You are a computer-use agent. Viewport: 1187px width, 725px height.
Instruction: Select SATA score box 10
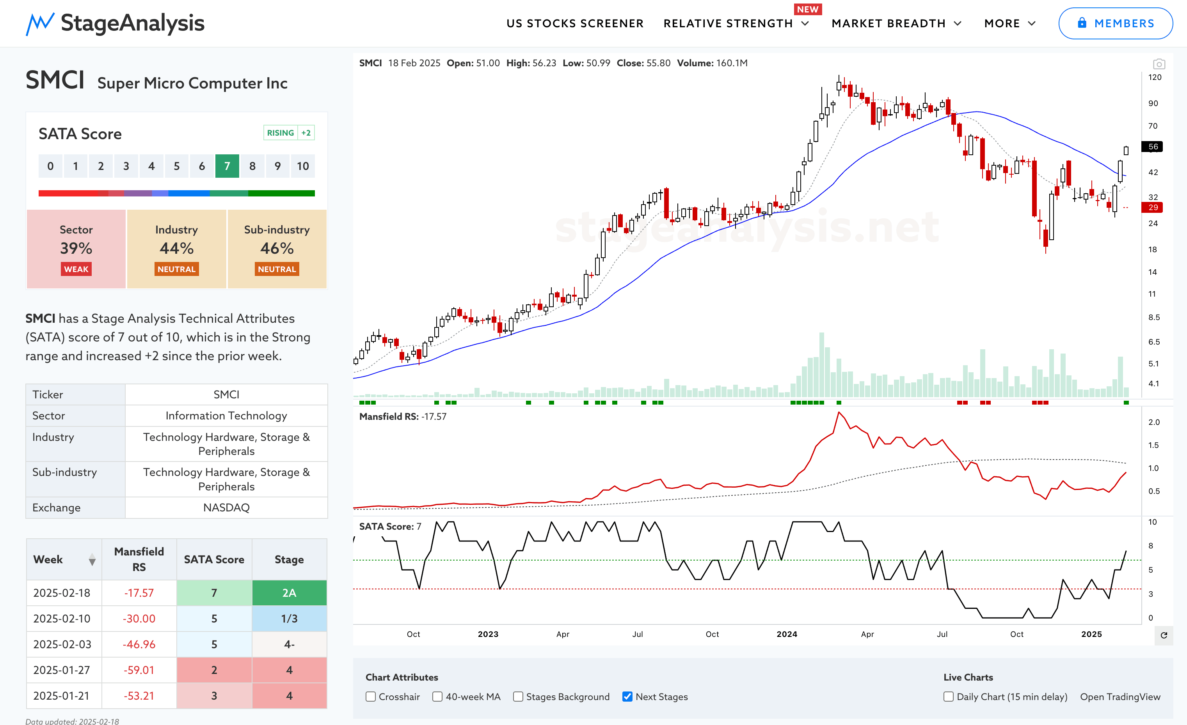click(302, 166)
